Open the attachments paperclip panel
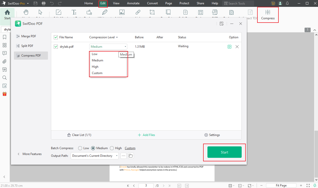Viewport: 318px width, 188px height. point(5,61)
